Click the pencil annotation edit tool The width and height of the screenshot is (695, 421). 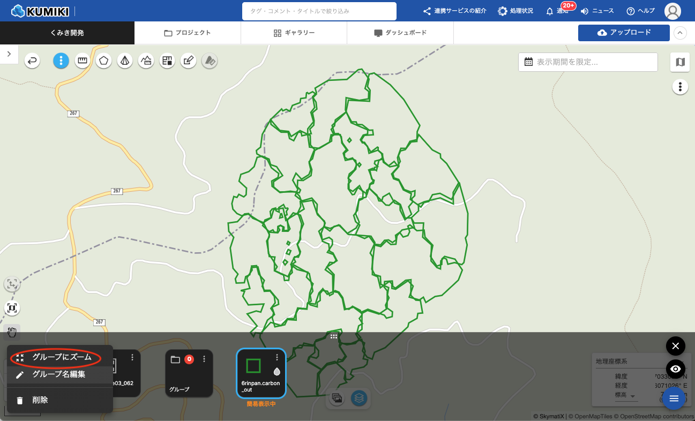188,61
